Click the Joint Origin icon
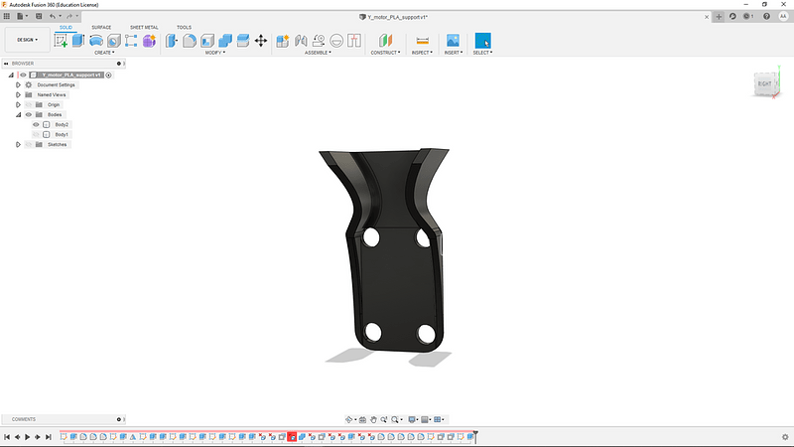This screenshot has height=447, width=794. 336,41
